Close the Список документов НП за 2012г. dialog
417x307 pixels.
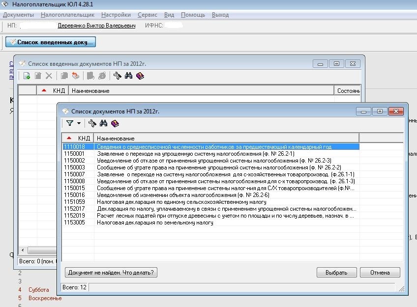tap(396, 112)
